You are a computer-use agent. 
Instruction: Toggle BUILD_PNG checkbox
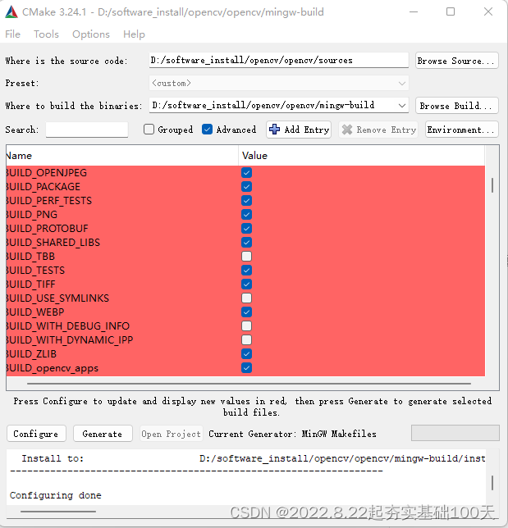point(246,215)
